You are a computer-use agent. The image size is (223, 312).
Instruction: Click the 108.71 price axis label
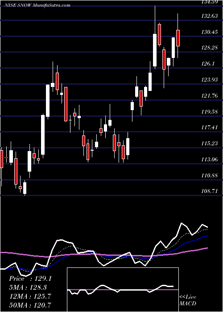click(x=209, y=191)
